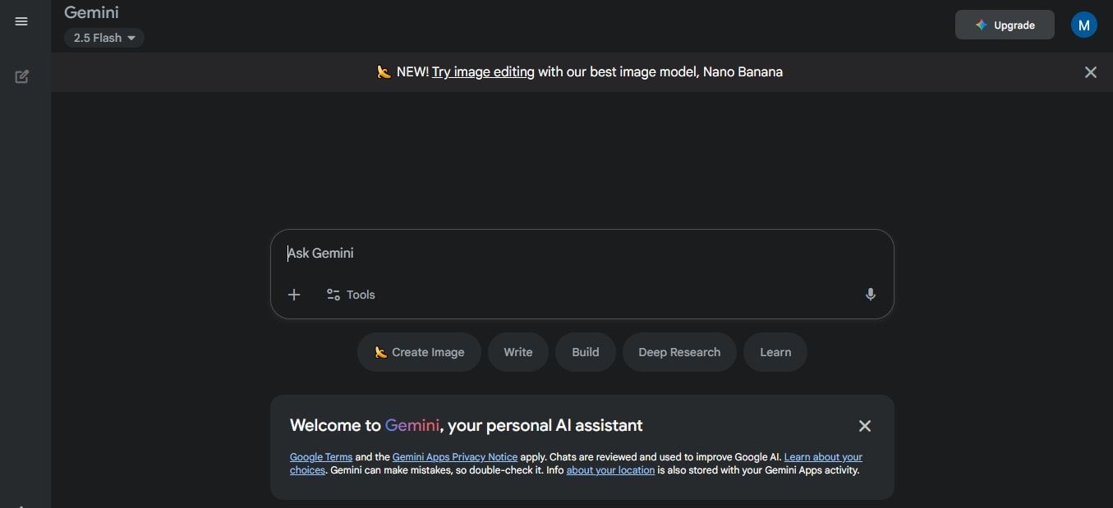The image size is (1113, 508).
Task: Attach content using the plus icon
Action: (294, 295)
